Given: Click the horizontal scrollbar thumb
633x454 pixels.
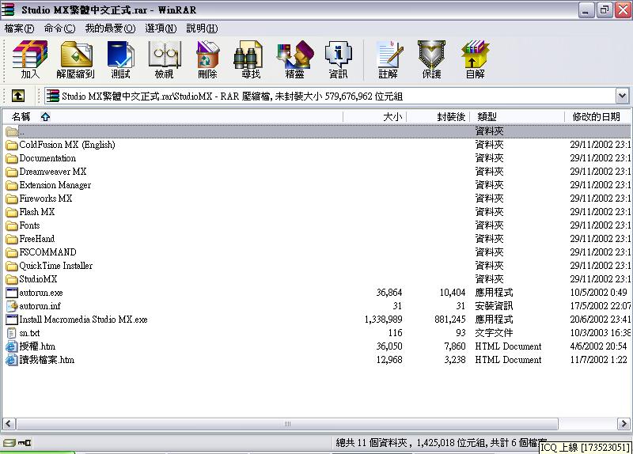Looking at the screenshot, I should [x=287, y=424].
